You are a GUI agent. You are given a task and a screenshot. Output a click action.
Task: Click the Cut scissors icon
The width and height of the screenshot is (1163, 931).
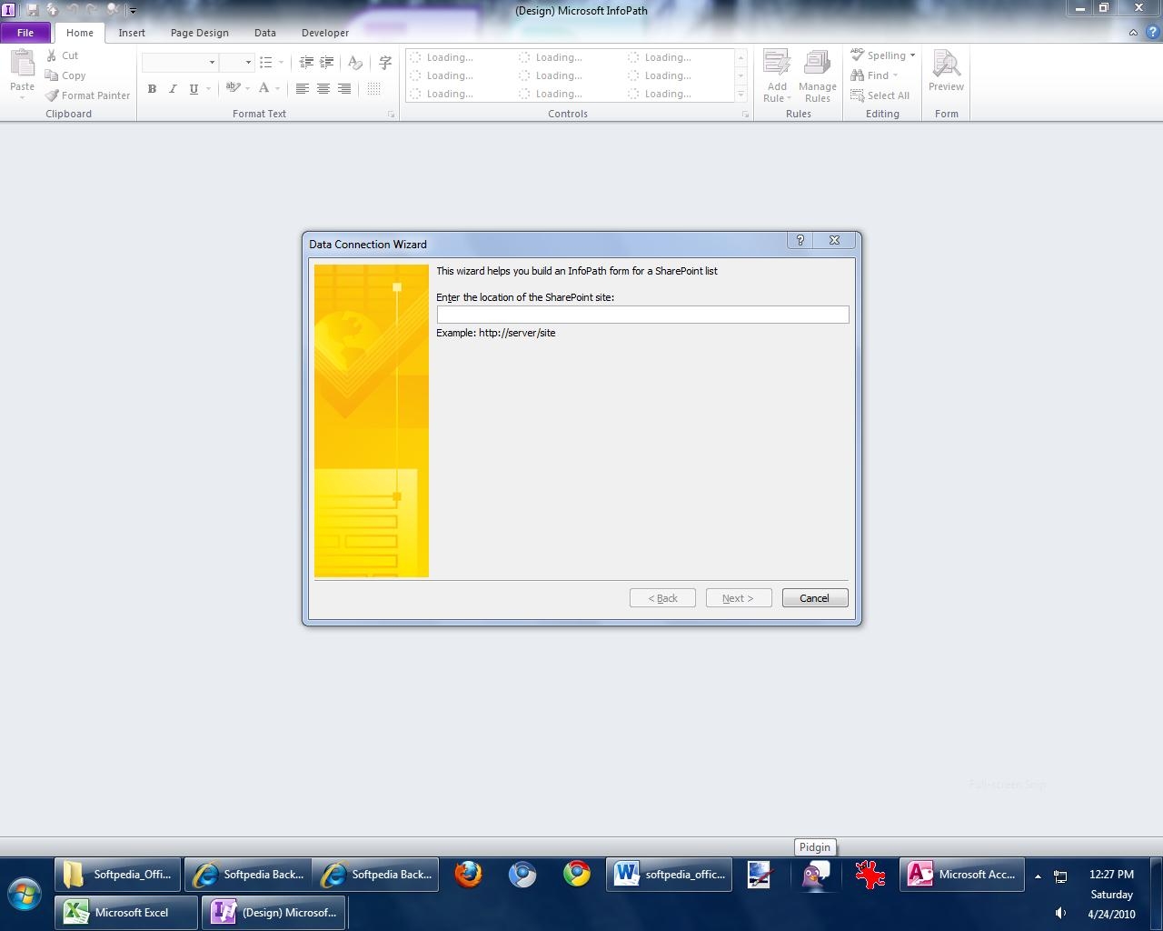coord(52,55)
